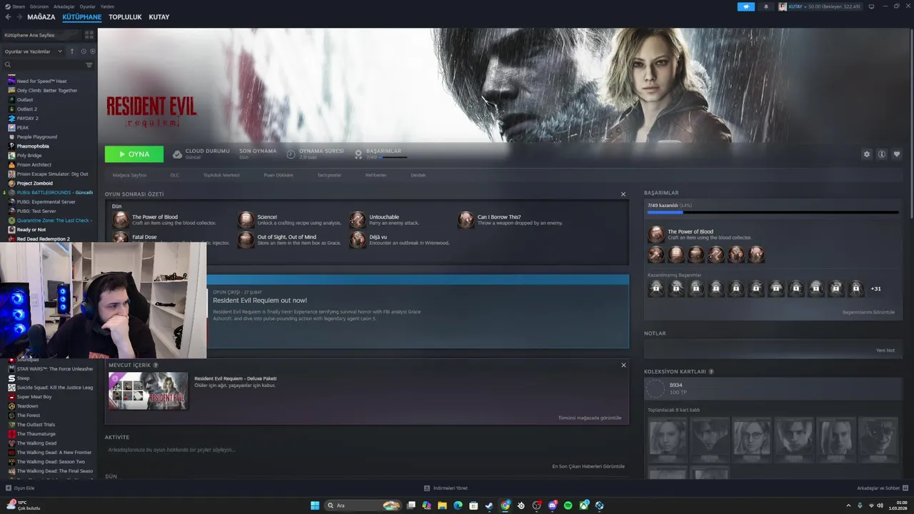This screenshot has width=914, height=514.
Task: Click help icon next to Koleksiyon Kartları
Action: click(710, 371)
